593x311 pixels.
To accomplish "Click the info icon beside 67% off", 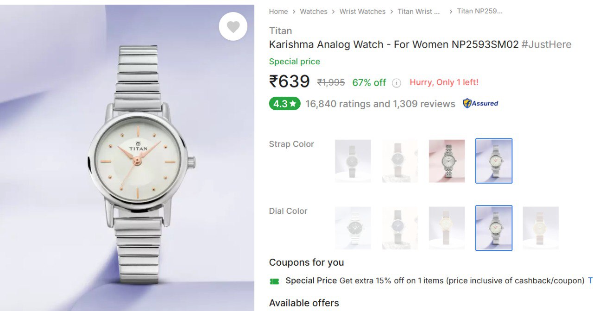I will pyautogui.click(x=397, y=83).
